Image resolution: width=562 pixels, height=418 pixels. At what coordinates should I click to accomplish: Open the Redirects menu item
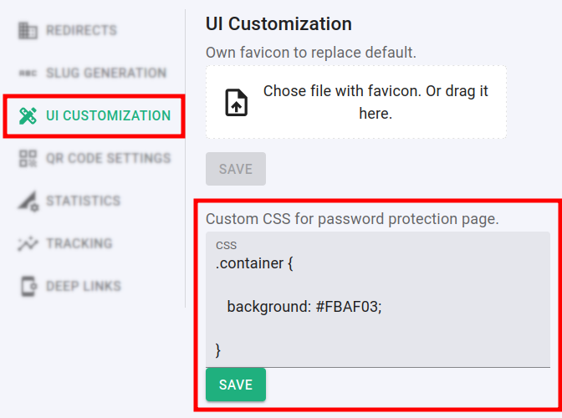[81, 31]
